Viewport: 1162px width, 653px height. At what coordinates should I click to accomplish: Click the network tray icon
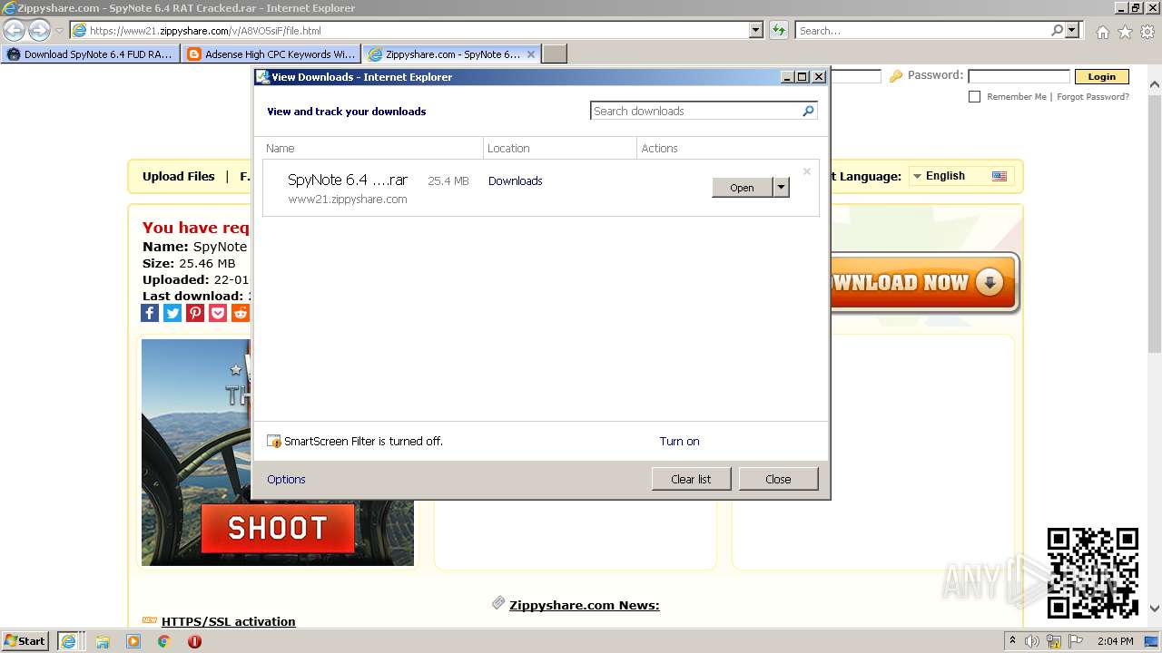(x=1054, y=641)
